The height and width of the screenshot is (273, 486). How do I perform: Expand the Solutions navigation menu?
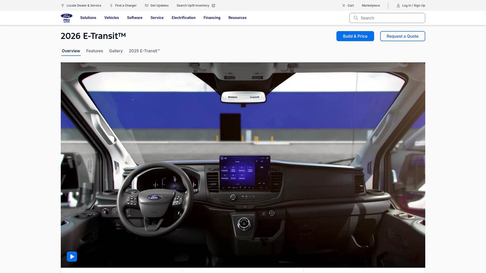coord(88,18)
